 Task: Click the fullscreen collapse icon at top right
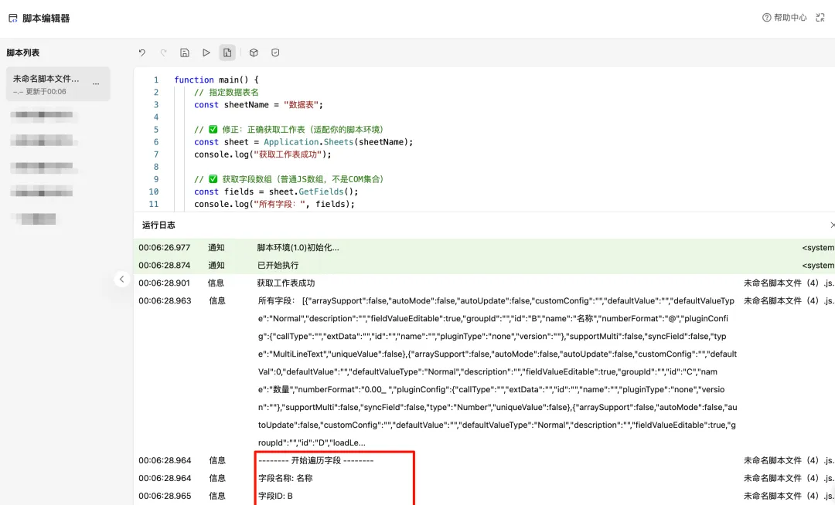click(x=820, y=18)
